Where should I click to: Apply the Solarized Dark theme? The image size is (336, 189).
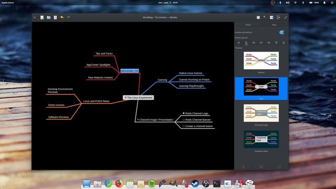point(261,139)
